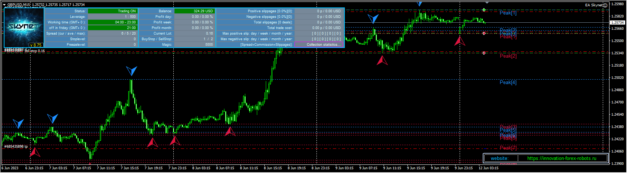
Task: Click the green Trading ON status cell
Action: [x=113, y=11]
